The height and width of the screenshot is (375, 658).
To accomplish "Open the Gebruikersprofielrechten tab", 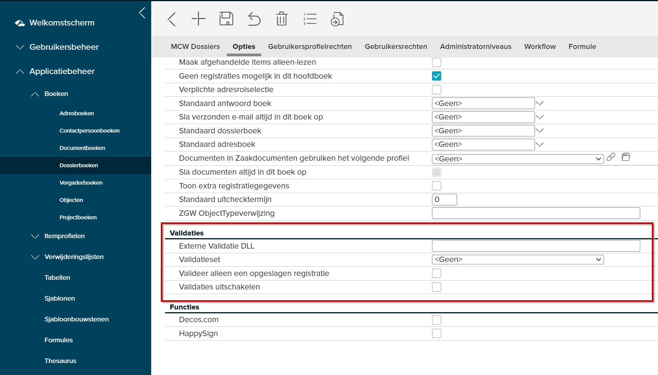I will tap(310, 47).
